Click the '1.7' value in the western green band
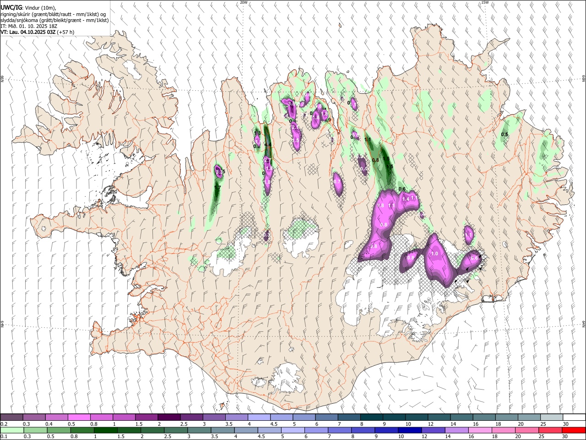This screenshot has width=586, height=440. point(217,187)
